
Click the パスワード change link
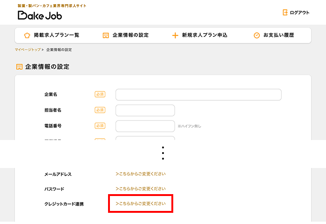point(141,189)
